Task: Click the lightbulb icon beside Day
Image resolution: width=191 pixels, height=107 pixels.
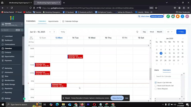Action: 137,32
